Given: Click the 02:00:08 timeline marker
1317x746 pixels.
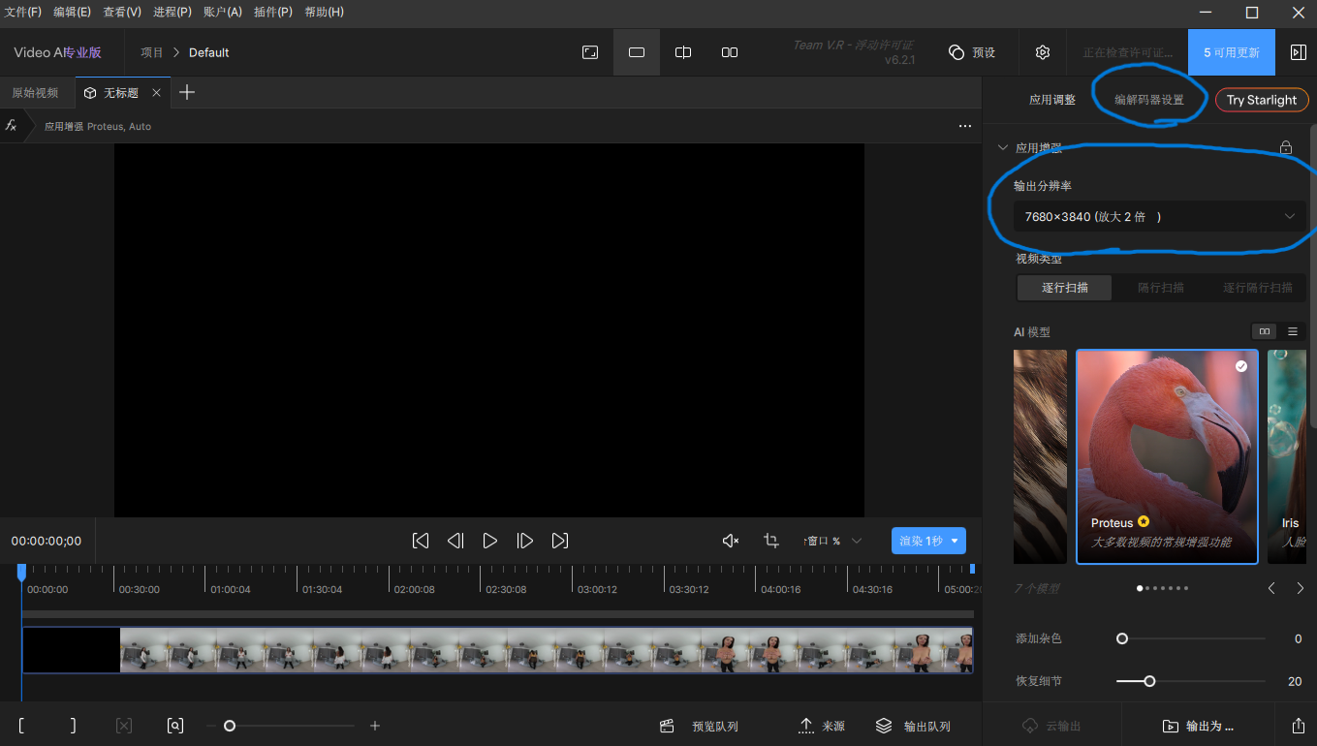Looking at the screenshot, I should click(414, 589).
